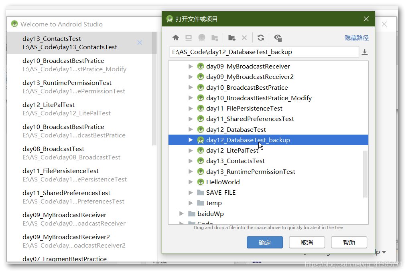Create a new folder via toolbar icon
This screenshot has width=406, height=272.
[232, 38]
